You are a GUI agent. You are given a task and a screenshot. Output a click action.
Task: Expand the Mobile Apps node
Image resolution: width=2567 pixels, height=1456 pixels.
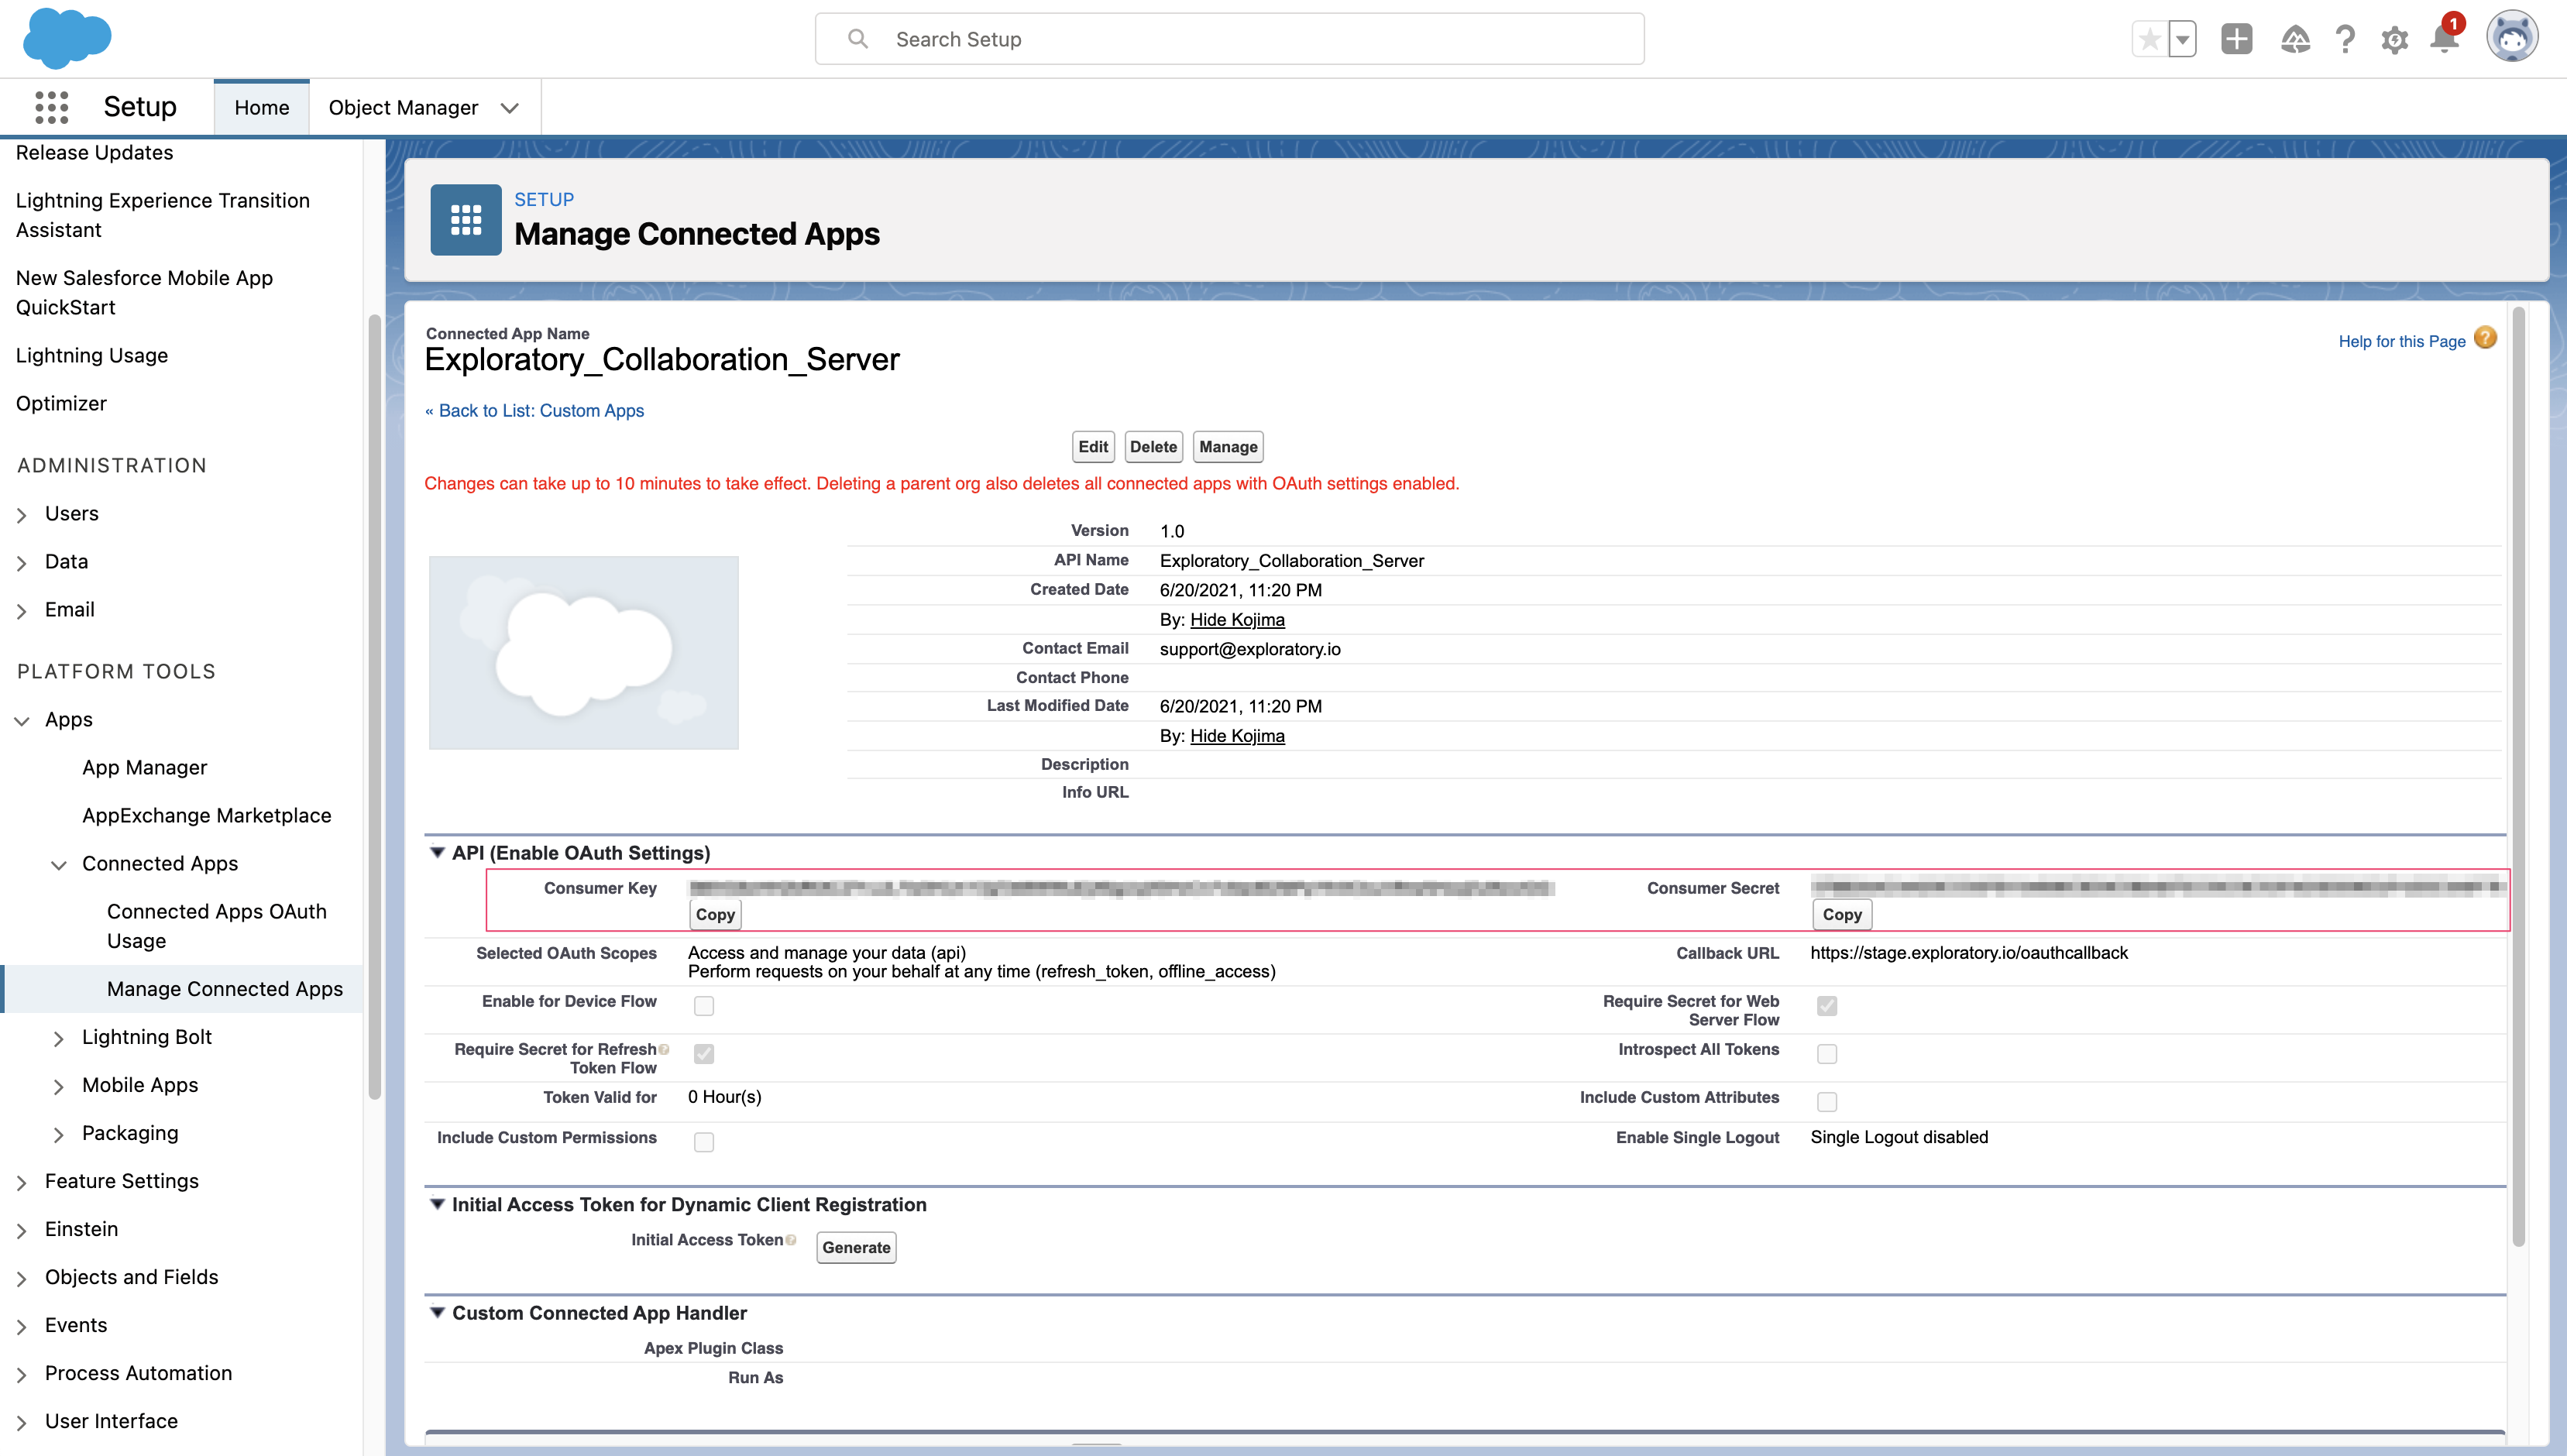coord(59,1087)
